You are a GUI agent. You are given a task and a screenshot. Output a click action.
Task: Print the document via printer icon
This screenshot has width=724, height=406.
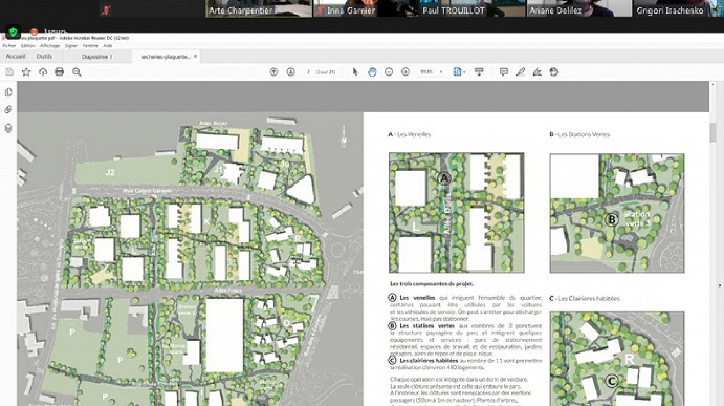pyautogui.click(x=60, y=72)
